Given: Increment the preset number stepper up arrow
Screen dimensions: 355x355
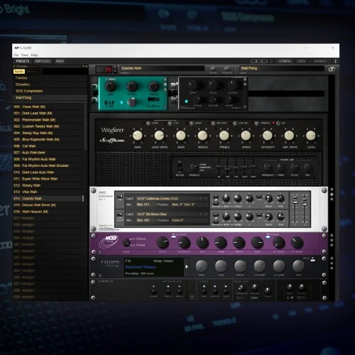Looking at the screenshot, I should [x=115, y=67].
